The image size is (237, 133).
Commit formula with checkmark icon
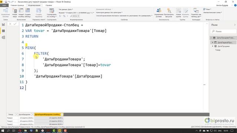point(15,24)
